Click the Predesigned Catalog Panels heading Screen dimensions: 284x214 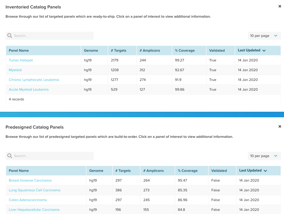click(35, 127)
